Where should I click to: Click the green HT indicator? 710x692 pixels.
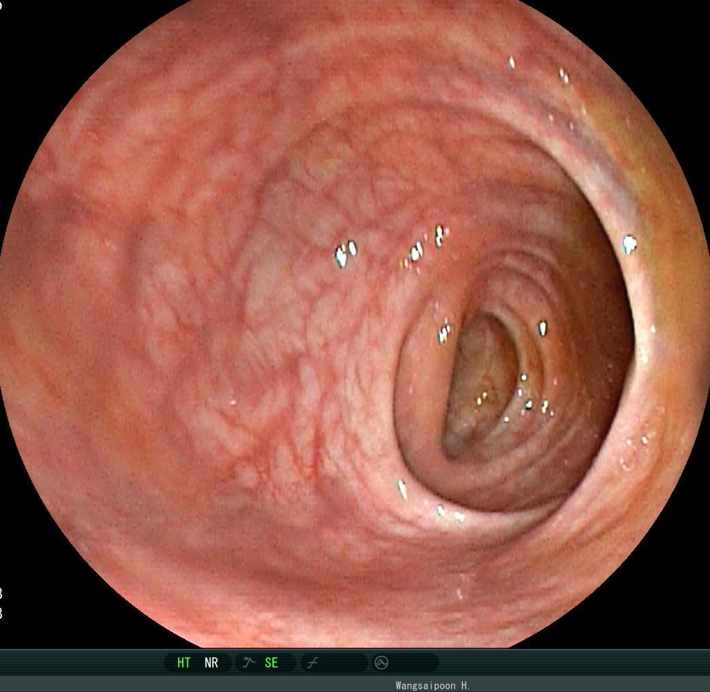[x=184, y=663]
